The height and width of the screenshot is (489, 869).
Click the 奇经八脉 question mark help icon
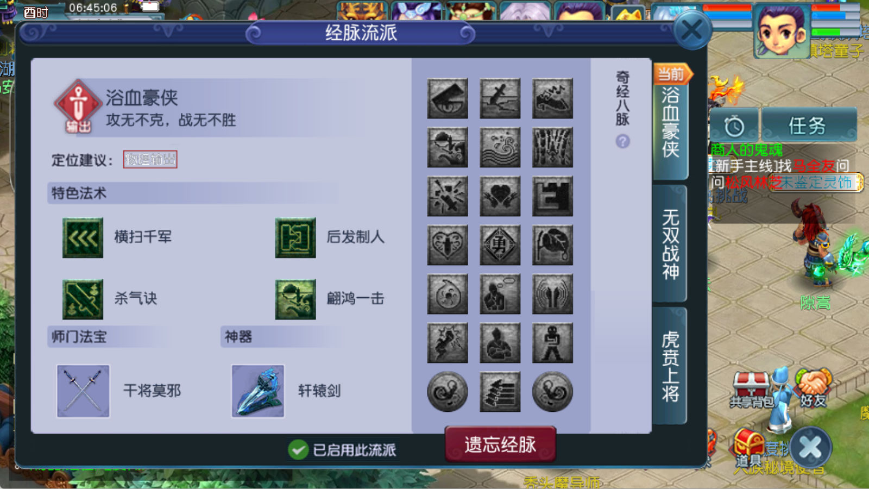click(x=623, y=141)
